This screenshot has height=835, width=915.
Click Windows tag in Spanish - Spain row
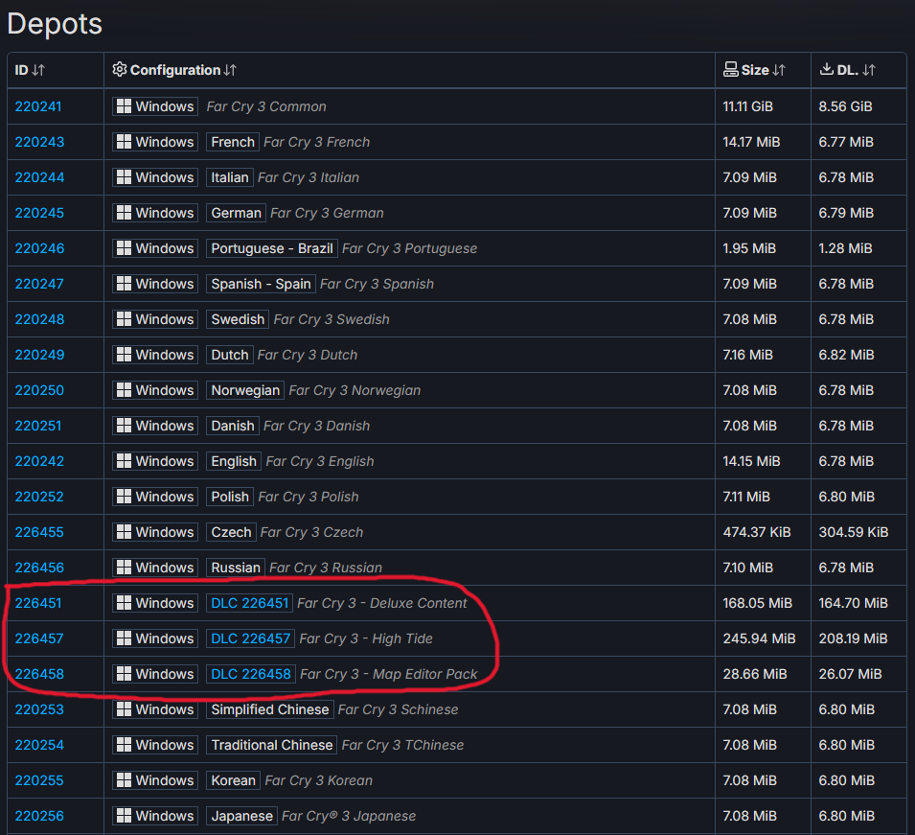tap(155, 285)
